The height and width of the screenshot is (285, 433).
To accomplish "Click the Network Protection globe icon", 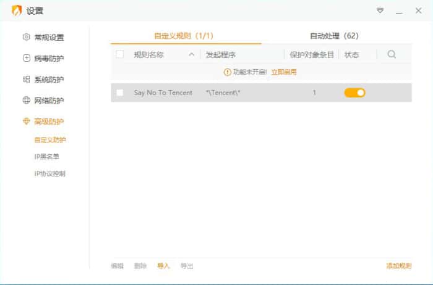I will (x=26, y=100).
